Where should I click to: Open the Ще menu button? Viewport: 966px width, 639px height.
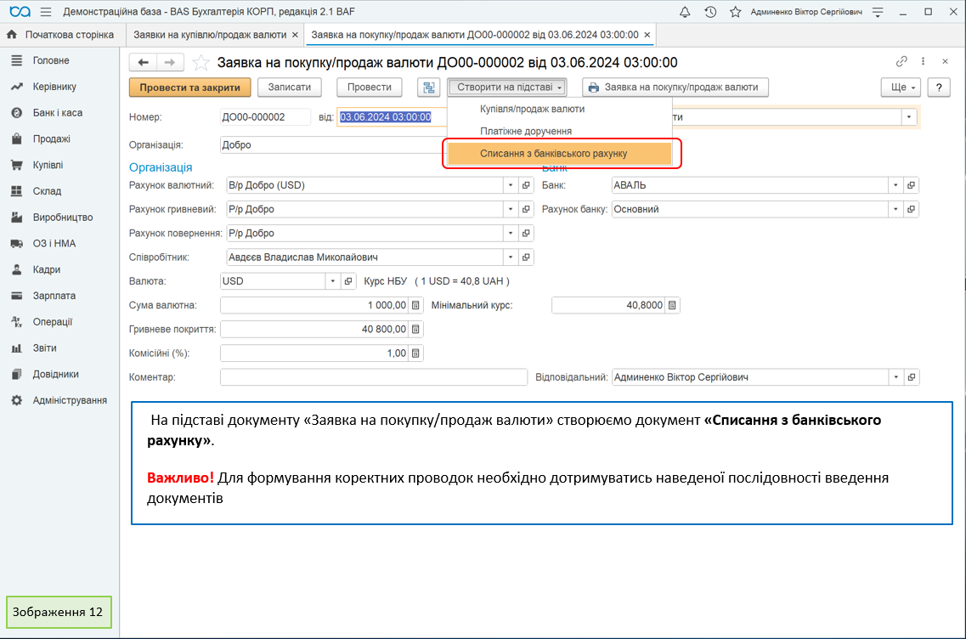901,88
